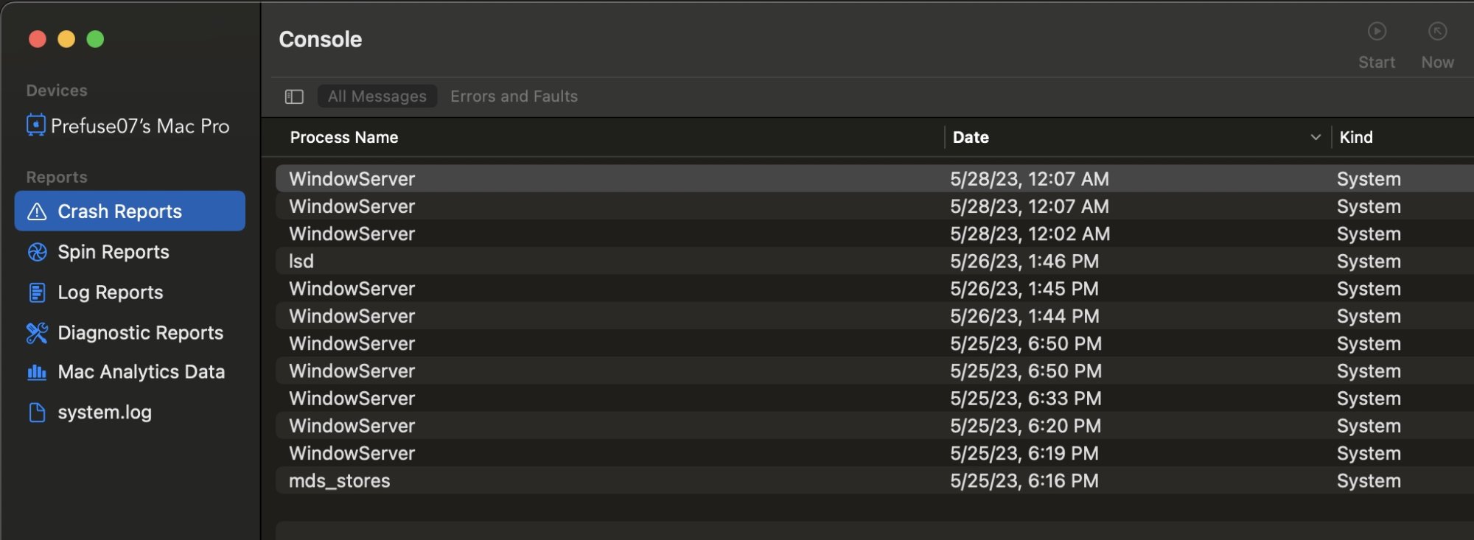
Task: Open Crash Reports in sidebar
Action: tap(130, 211)
